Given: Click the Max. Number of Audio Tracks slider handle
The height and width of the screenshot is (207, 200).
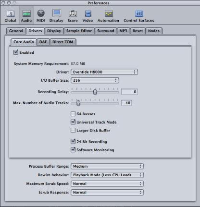Looking at the screenshot, I should (78, 103).
